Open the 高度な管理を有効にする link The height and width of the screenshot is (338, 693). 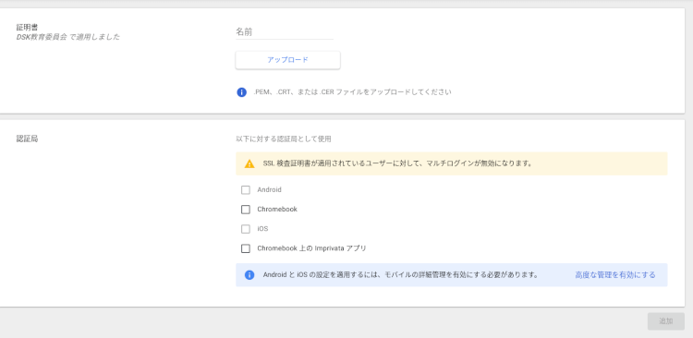(x=615, y=275)
